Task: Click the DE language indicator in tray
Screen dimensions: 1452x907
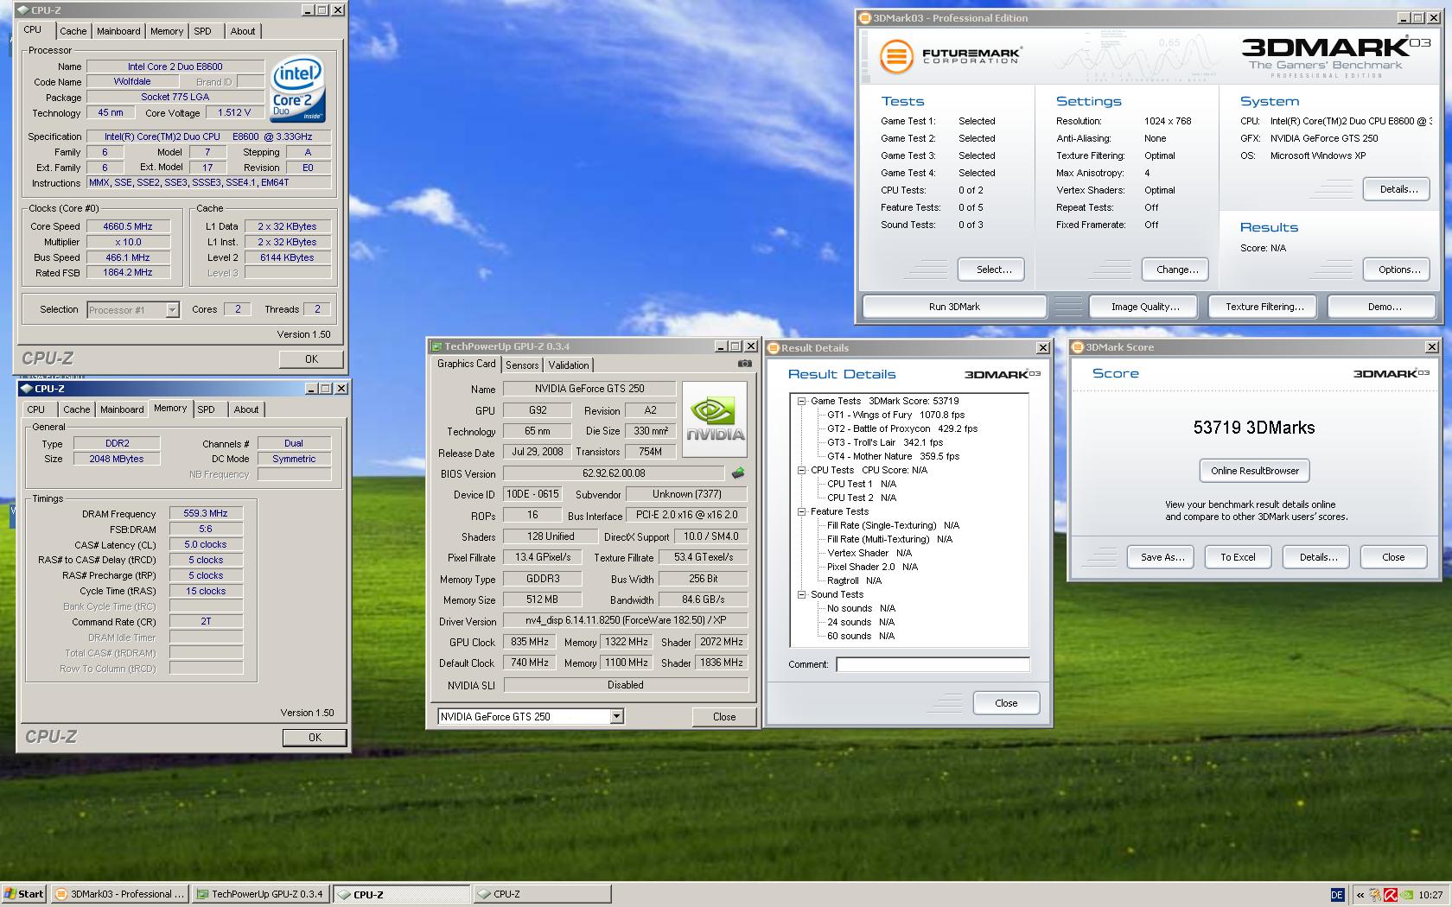Action: click(x=1337, y=895)
